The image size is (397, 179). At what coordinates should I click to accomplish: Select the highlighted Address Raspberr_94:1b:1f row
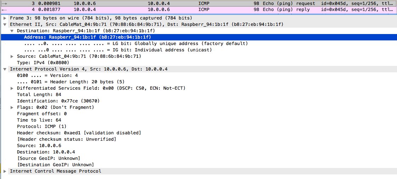(x=87, y=37)
